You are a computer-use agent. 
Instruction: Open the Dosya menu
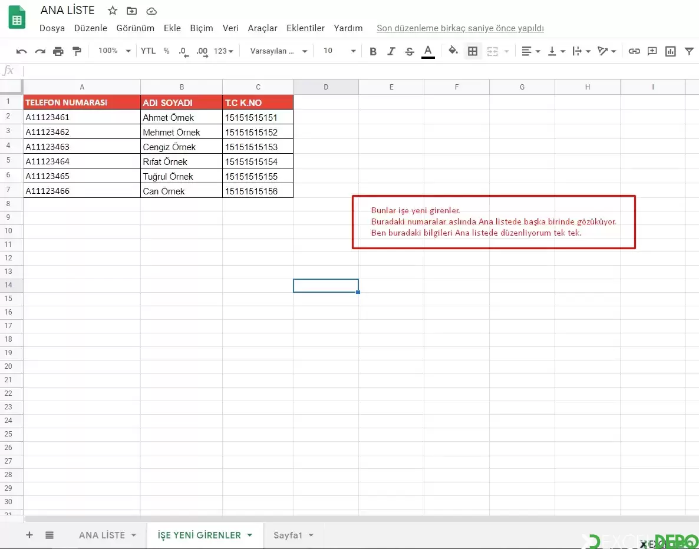point(52,28)
